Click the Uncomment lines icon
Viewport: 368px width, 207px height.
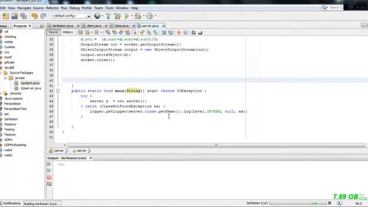coord(200,32)
